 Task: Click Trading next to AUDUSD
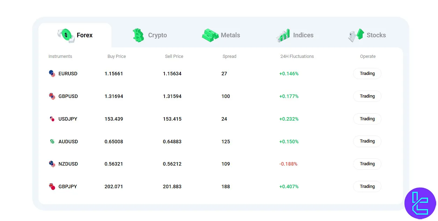[x=367, y=141]
